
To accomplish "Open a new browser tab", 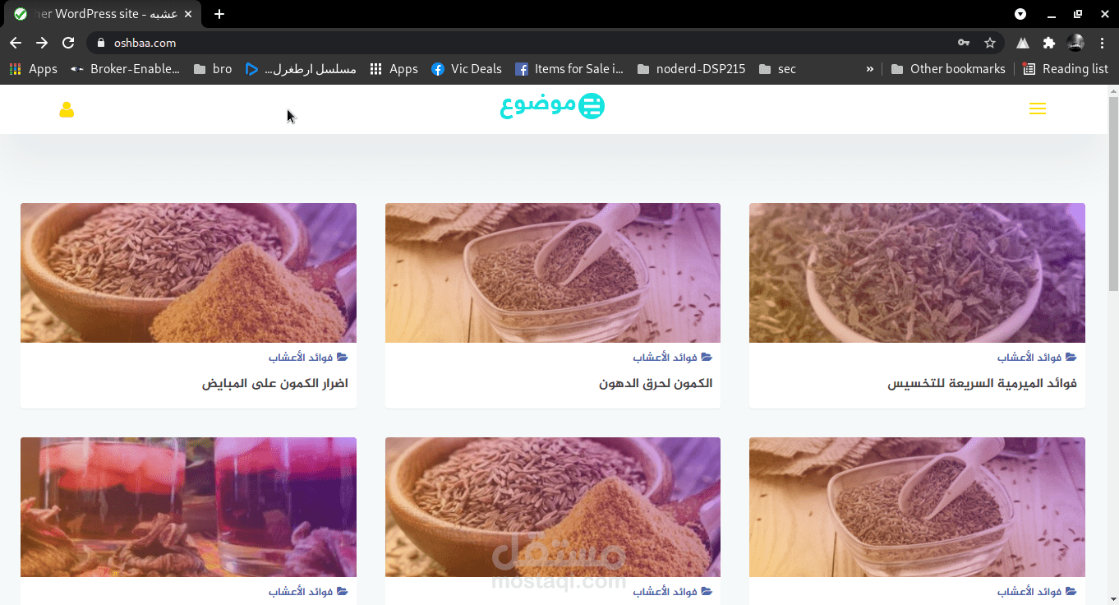I will click(219, 14).
